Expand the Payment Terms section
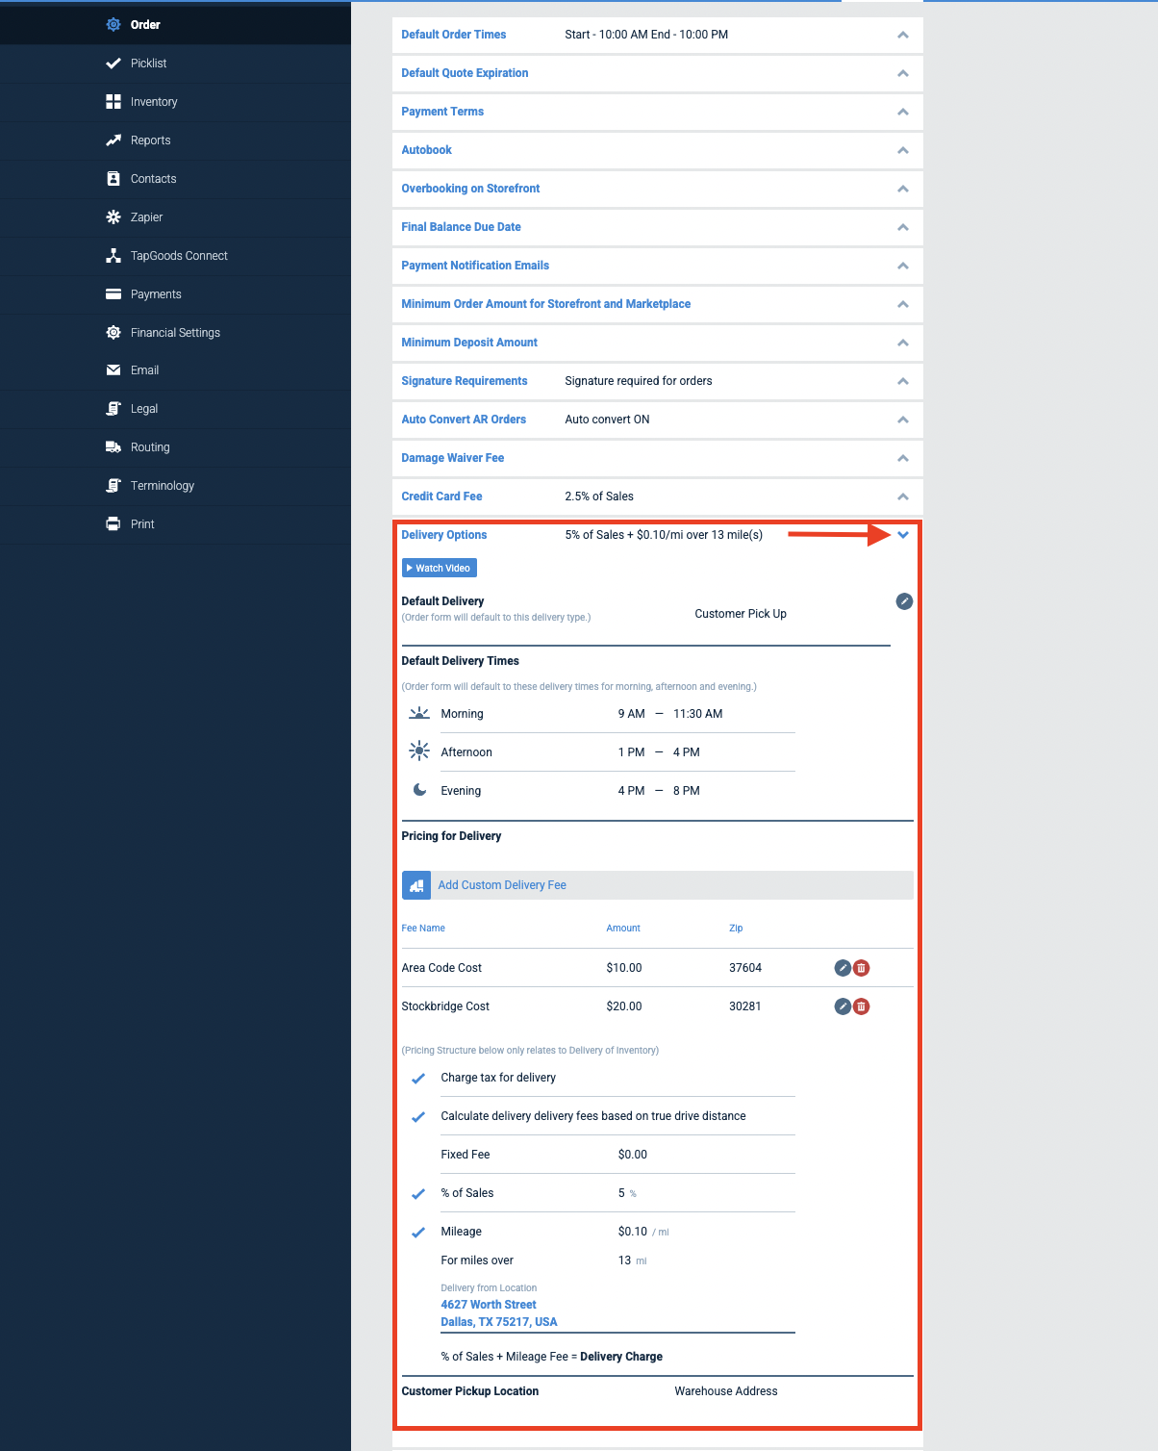Screen dimensions: 1158x1451 coord(902,112)
